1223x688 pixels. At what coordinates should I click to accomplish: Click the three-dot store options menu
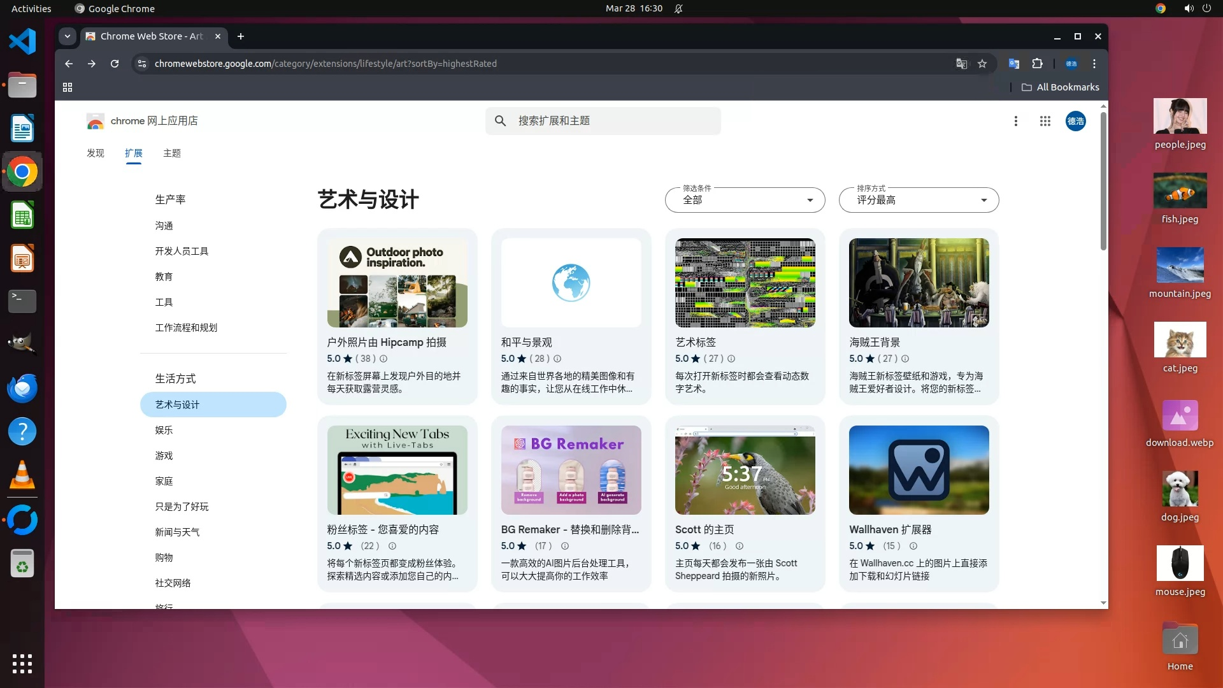coord(1015,121)
